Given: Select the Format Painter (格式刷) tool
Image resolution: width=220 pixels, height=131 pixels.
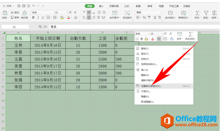Looking at the screenshot, I should [24, 15].
